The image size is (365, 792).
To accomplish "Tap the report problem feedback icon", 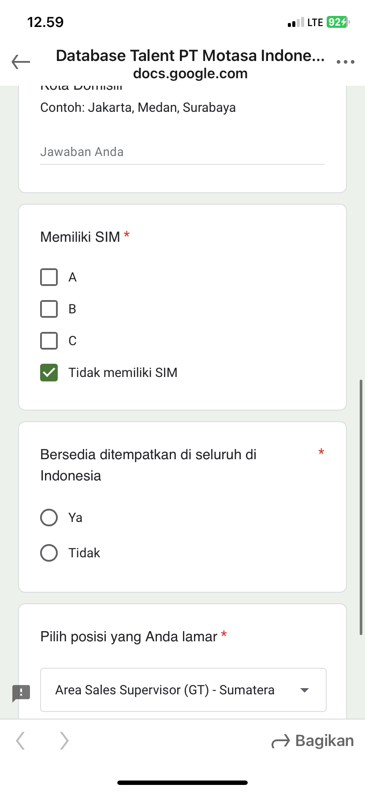I will [21, 693].
